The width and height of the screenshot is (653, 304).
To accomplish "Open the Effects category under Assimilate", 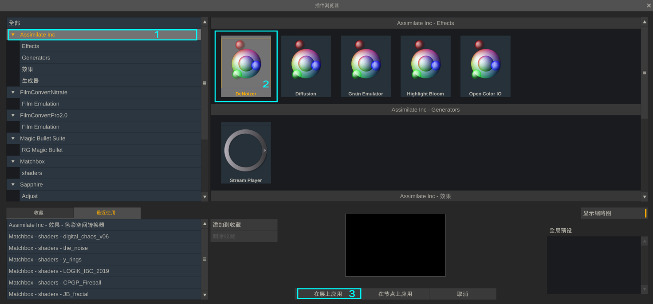I will [110, 46].
